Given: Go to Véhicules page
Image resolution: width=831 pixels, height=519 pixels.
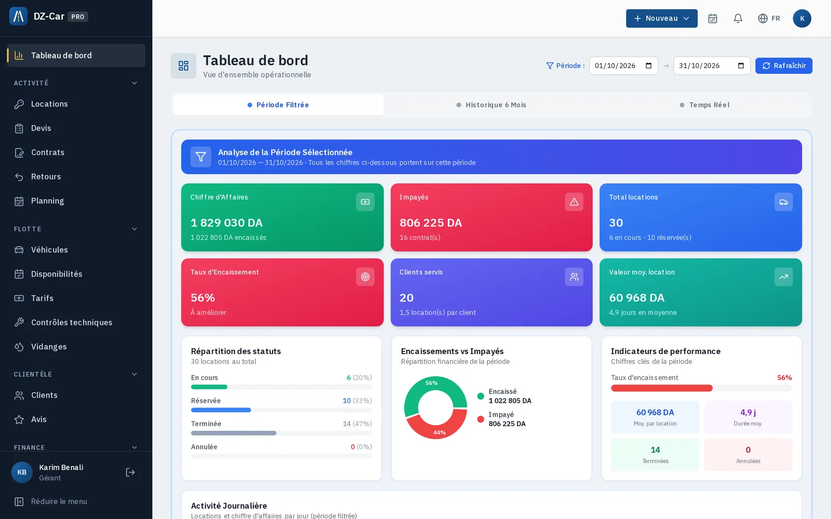Looking at the screenshot, I should tap(76, 250).
